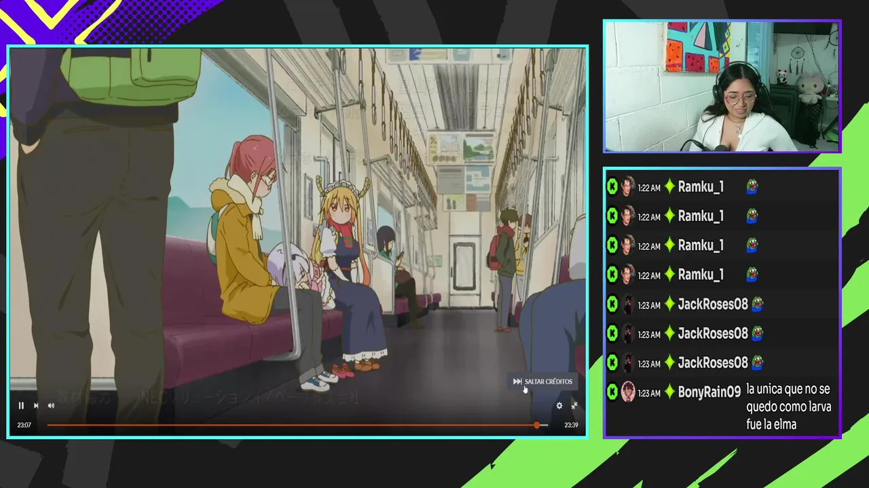Click the elapsed time 23:07
The image size is (869, 488).
pos(24,425)
